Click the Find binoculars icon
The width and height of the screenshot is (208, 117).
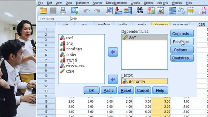[x=140, y=10]
